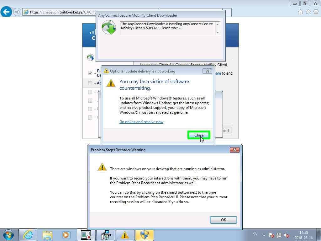Image resolution: width=321 pixels, height=241 pixels.
Task: Click the 'must be validated as genuine' paragraph
Action: click(164, 105)
